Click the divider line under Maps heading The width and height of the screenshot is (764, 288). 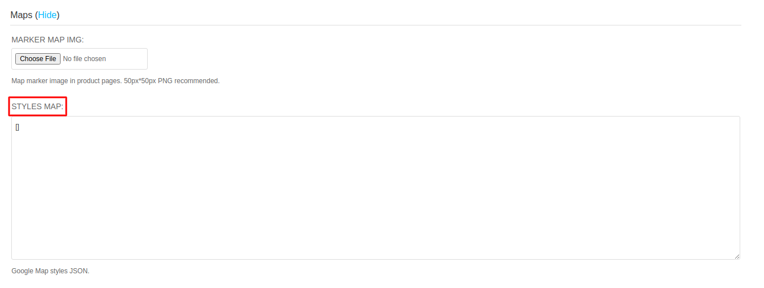[x=376, y=25]
